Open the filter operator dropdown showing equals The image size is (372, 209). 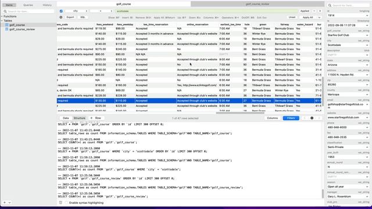[101, 11]
